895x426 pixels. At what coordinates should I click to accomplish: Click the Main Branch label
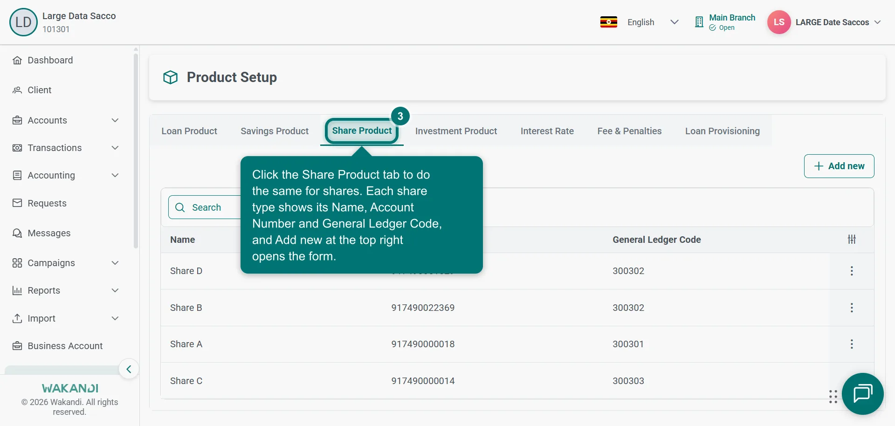click(x=732, y=18)
